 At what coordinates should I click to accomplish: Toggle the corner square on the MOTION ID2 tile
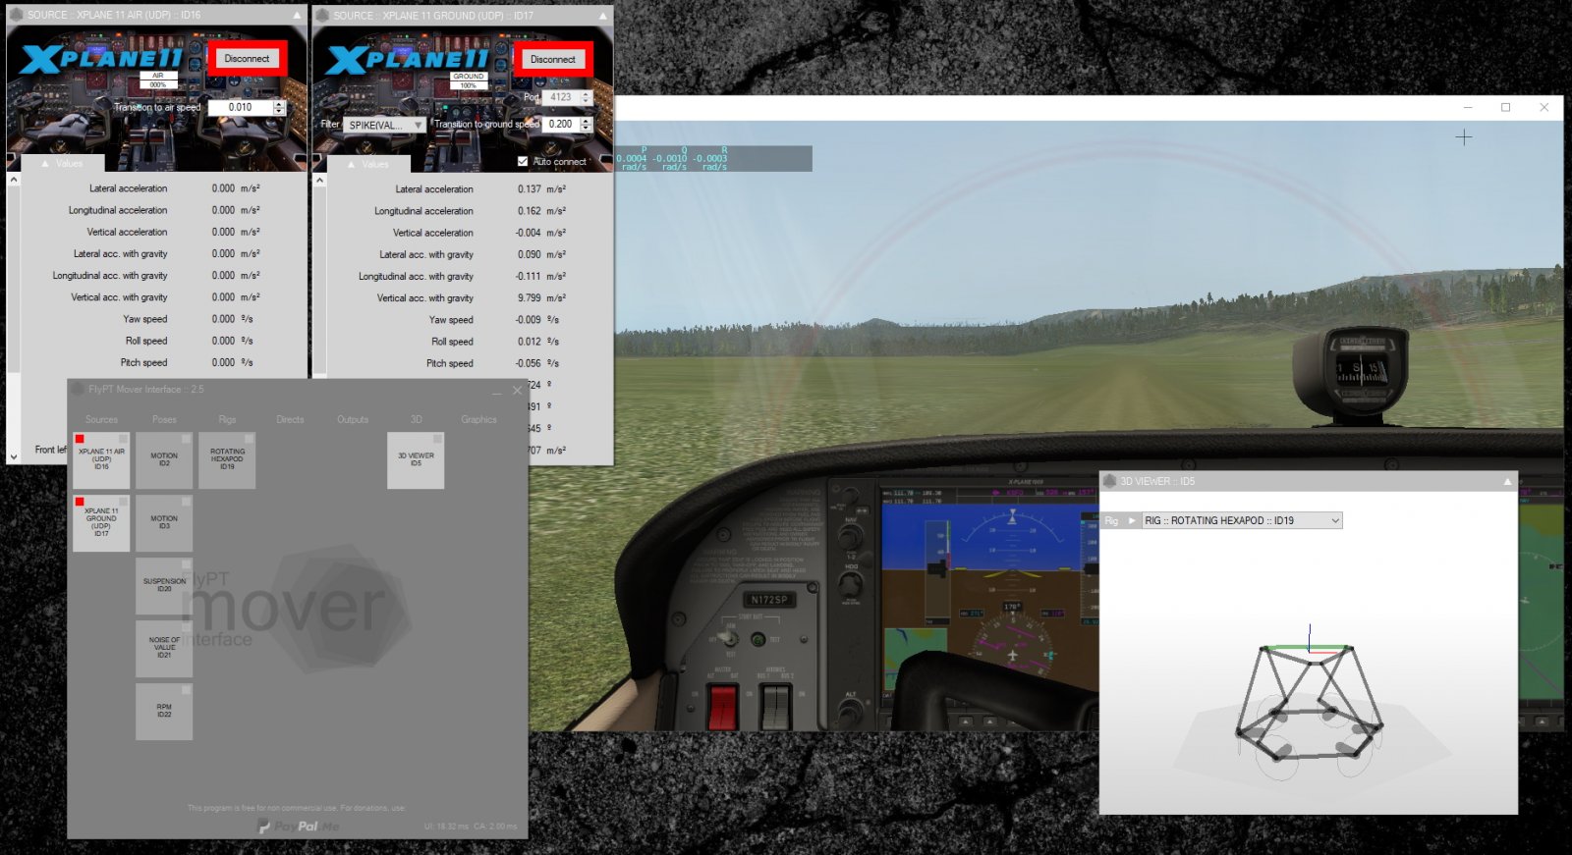(186, 439)
